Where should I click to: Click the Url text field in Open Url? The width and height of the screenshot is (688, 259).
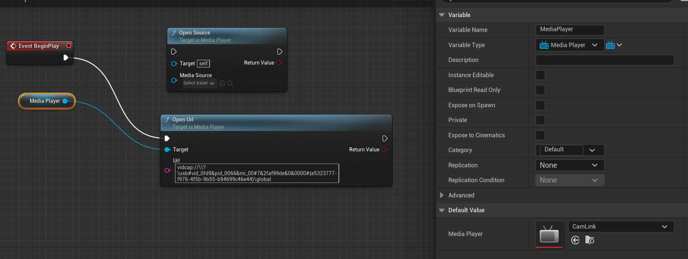pyautogui.click(x=257, y=173)
